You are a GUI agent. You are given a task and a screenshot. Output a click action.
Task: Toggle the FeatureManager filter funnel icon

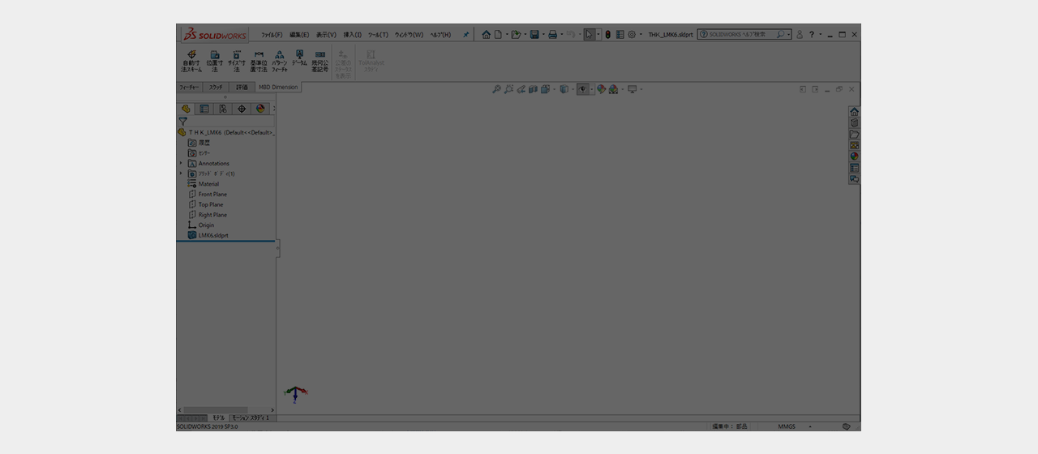point(182,121)
